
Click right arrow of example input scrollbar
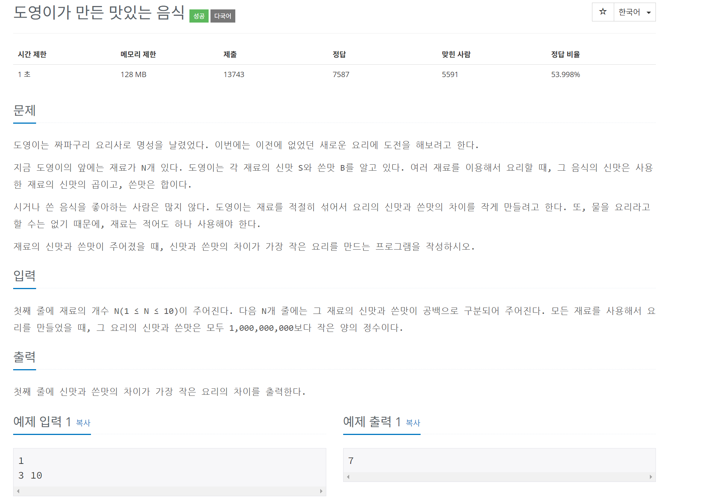[321, 491]
